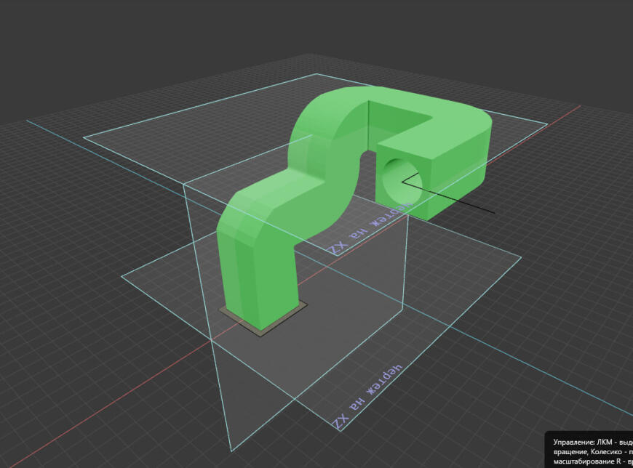Click the "Управление: ЛКМ" controls hint panel
This screenshot has width=633, height=468.
[x=589, y=450]
